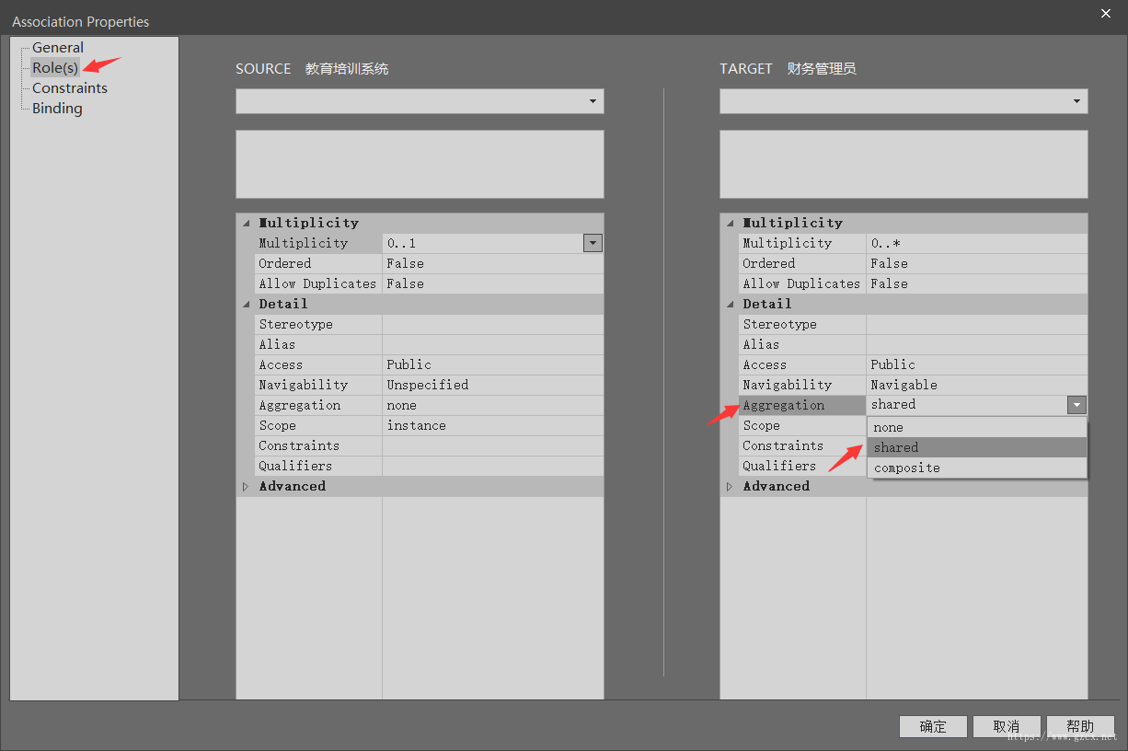The height and width of the screenshot is (751, 1128).
Task: Select General in the left tree
Action: pyautogui.click(x=57, y=48)
